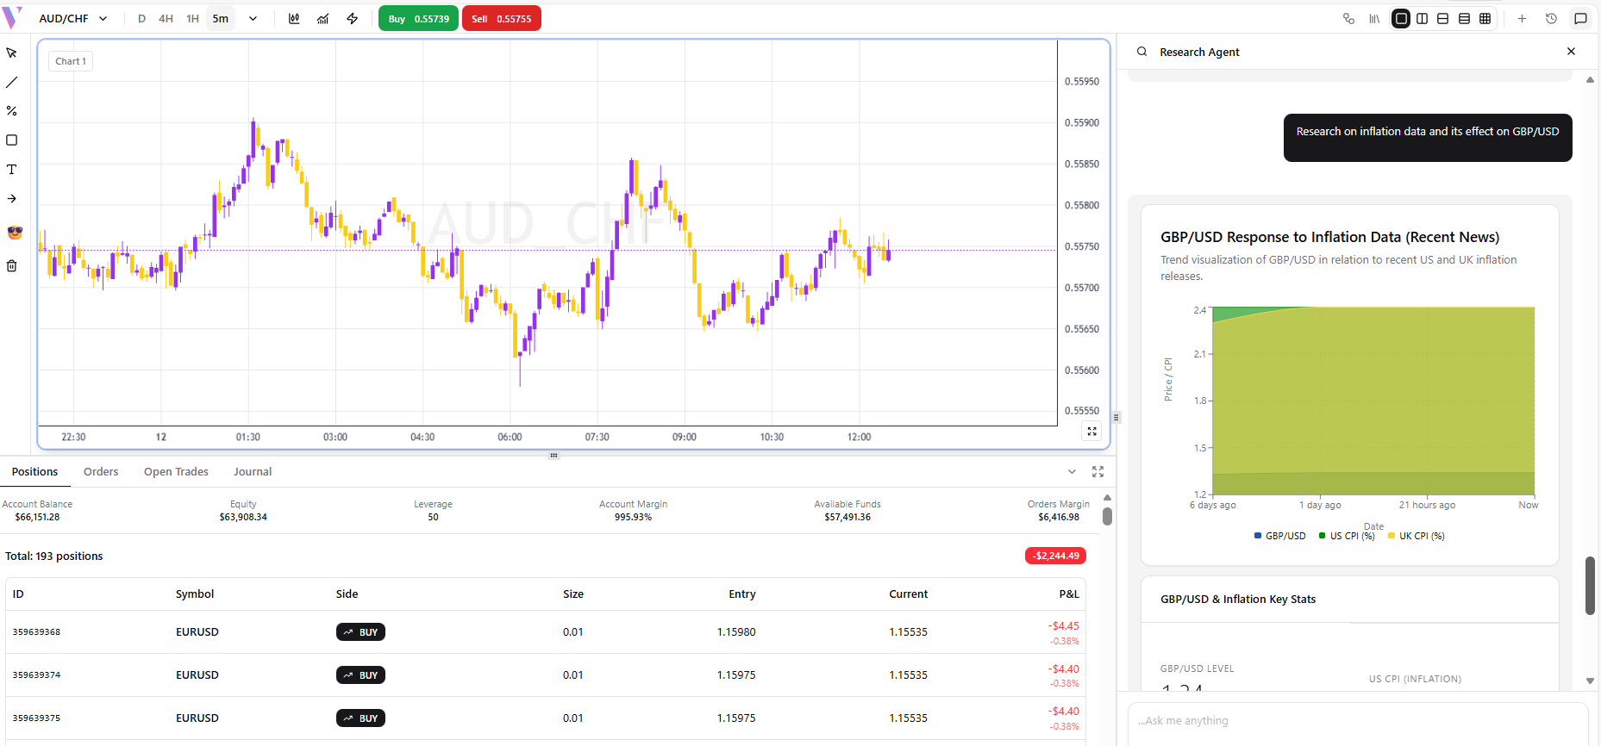Click the trash icon to delete drawings

pos(12,266)
